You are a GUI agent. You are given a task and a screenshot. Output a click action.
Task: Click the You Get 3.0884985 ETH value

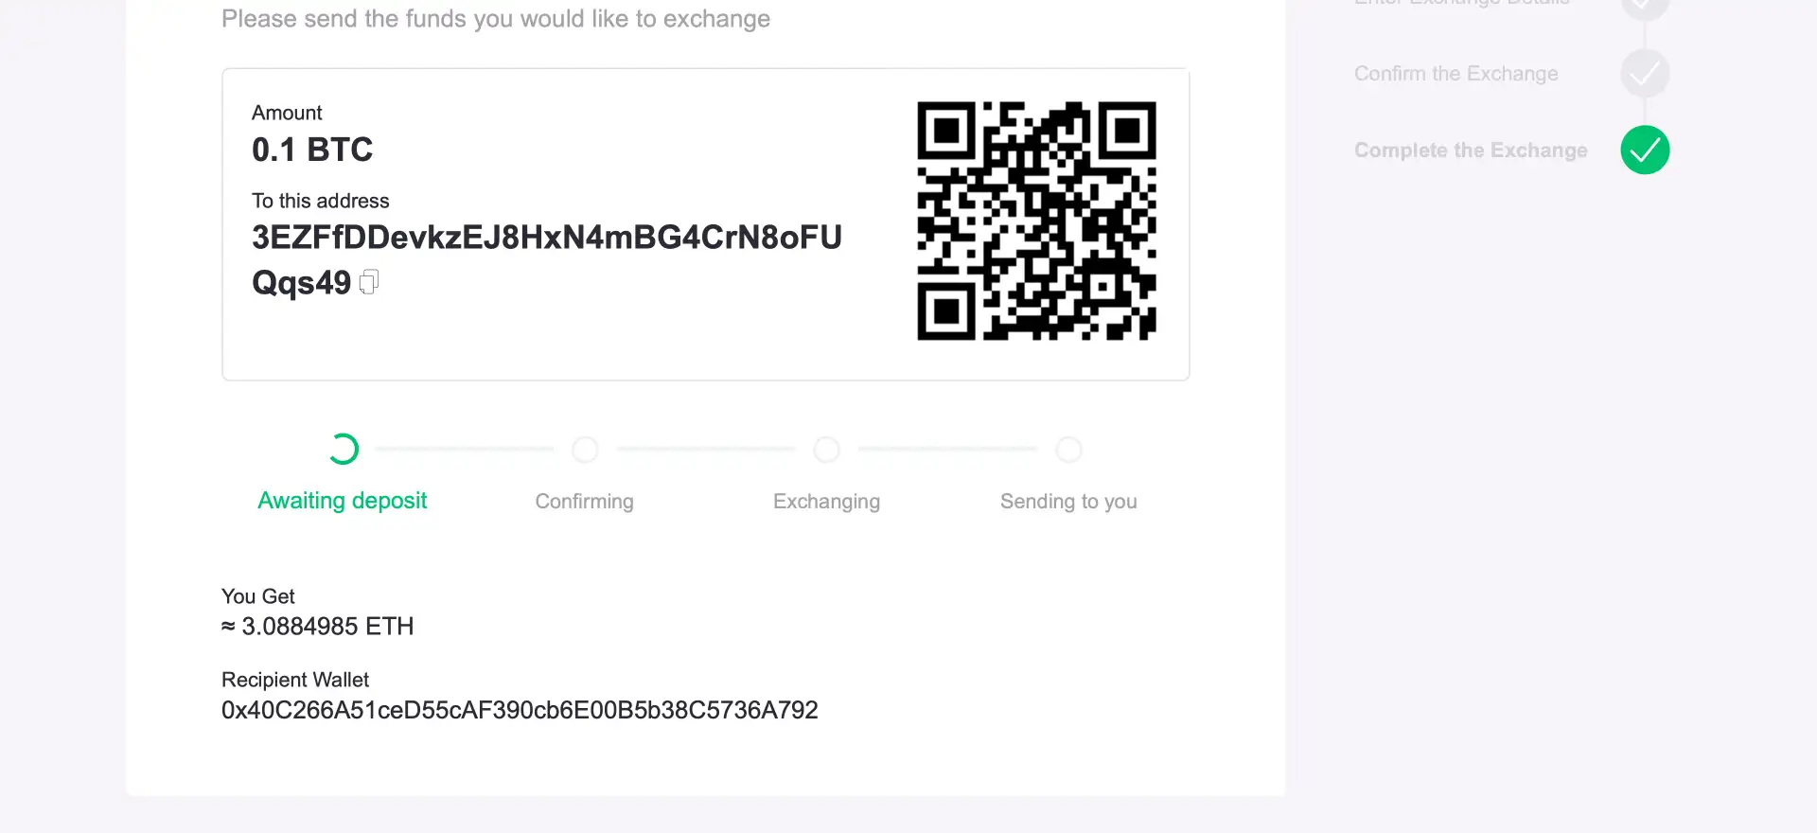tap(318, 627)
